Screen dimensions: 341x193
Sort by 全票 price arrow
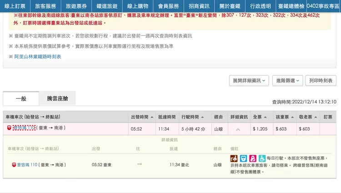[x=266, y=117]
